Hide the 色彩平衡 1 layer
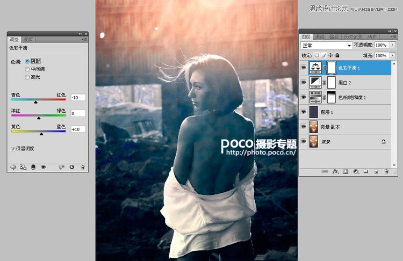 point(304,68)
